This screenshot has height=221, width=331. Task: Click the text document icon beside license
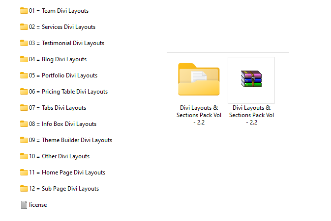24,205
